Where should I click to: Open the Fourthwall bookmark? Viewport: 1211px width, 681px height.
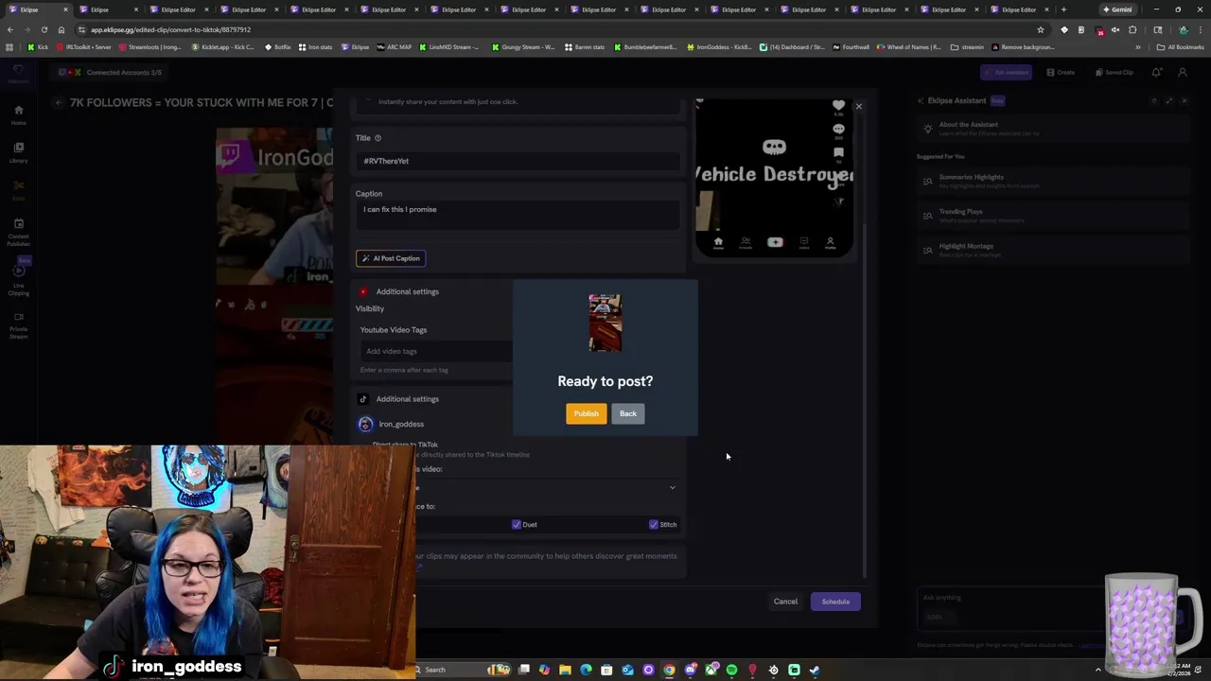(851, 47)
